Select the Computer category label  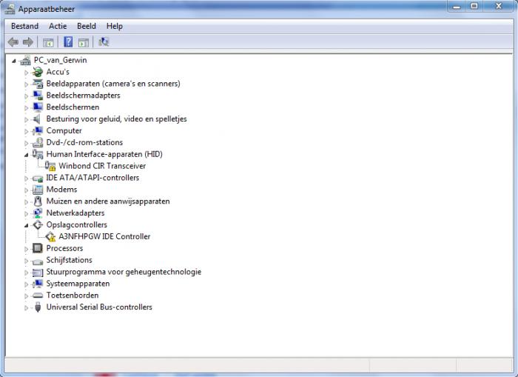coord(64,130)
